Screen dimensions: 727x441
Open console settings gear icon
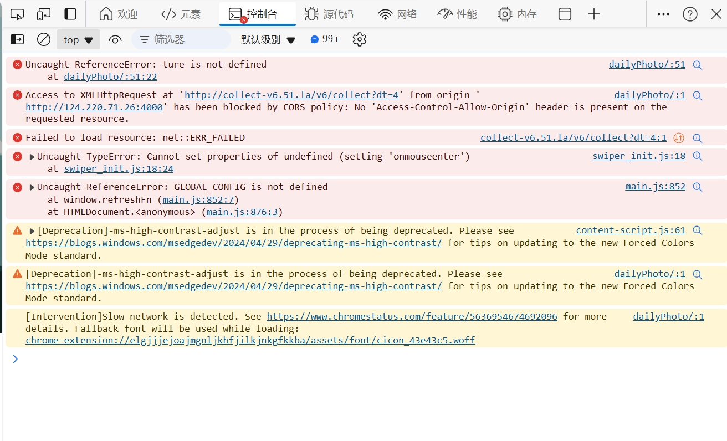pyautogui.click(x=360, y=39)
